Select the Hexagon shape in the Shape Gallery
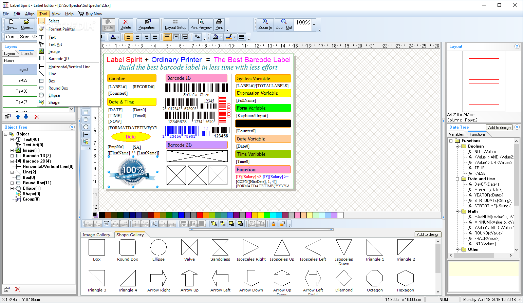523x303 pixels. [x=405, y=281]
